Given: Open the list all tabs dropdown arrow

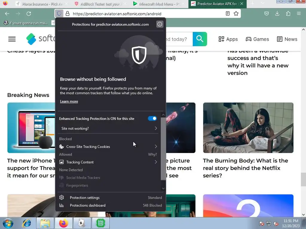Looking at the screenshot, I should pos(263,3).
